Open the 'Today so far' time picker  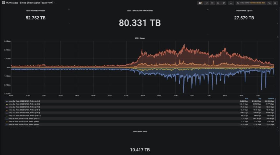pyautogui.click(x=251, y=3)
